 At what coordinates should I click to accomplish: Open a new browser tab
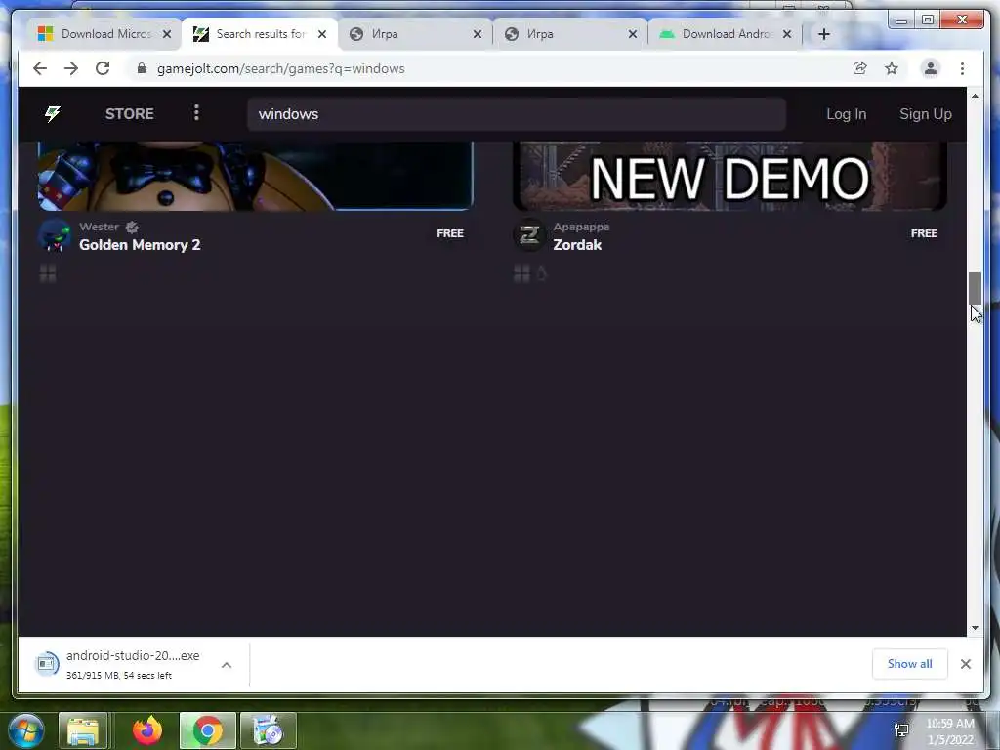click(824, 34)
